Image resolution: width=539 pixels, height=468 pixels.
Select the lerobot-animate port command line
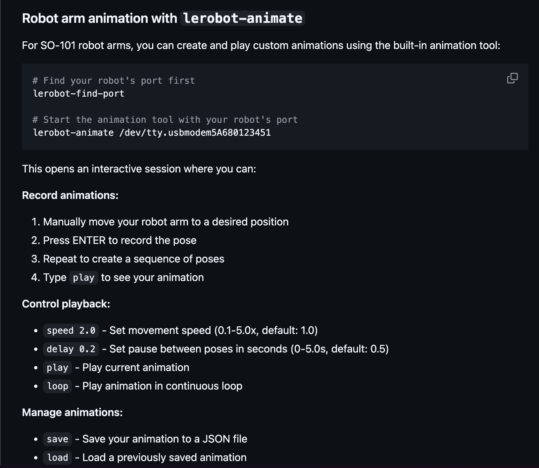pos(152,132)
